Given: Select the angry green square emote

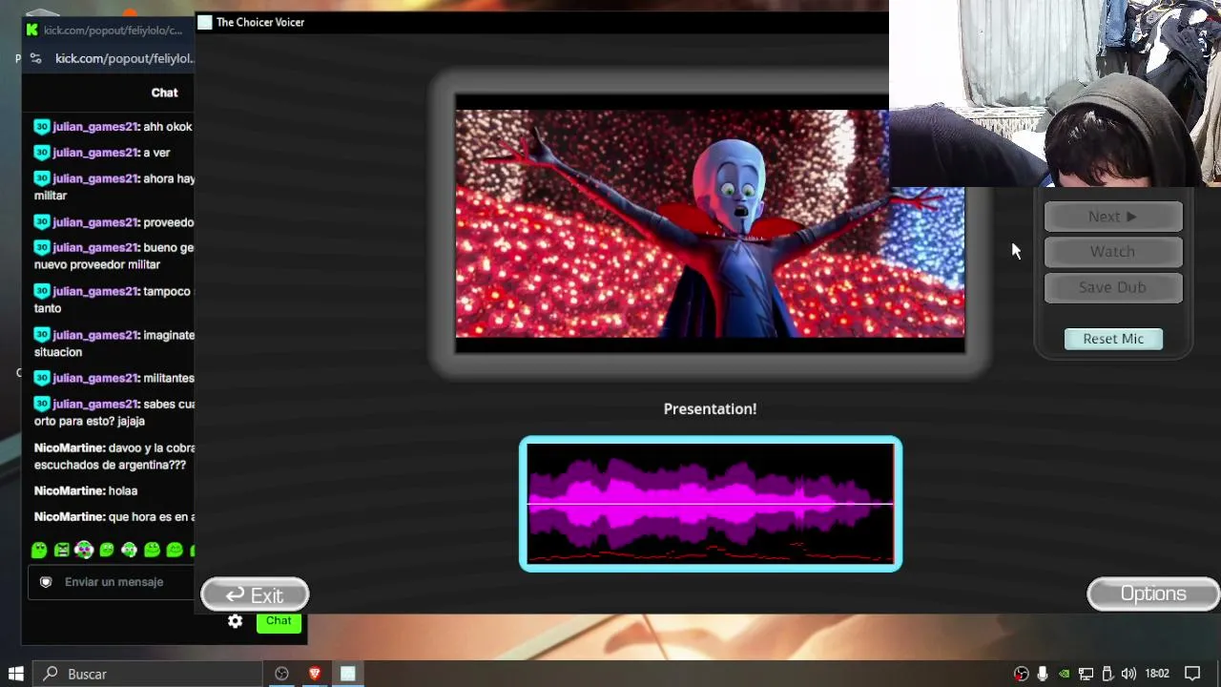Looking at the screenshot, I should point(62,550).
